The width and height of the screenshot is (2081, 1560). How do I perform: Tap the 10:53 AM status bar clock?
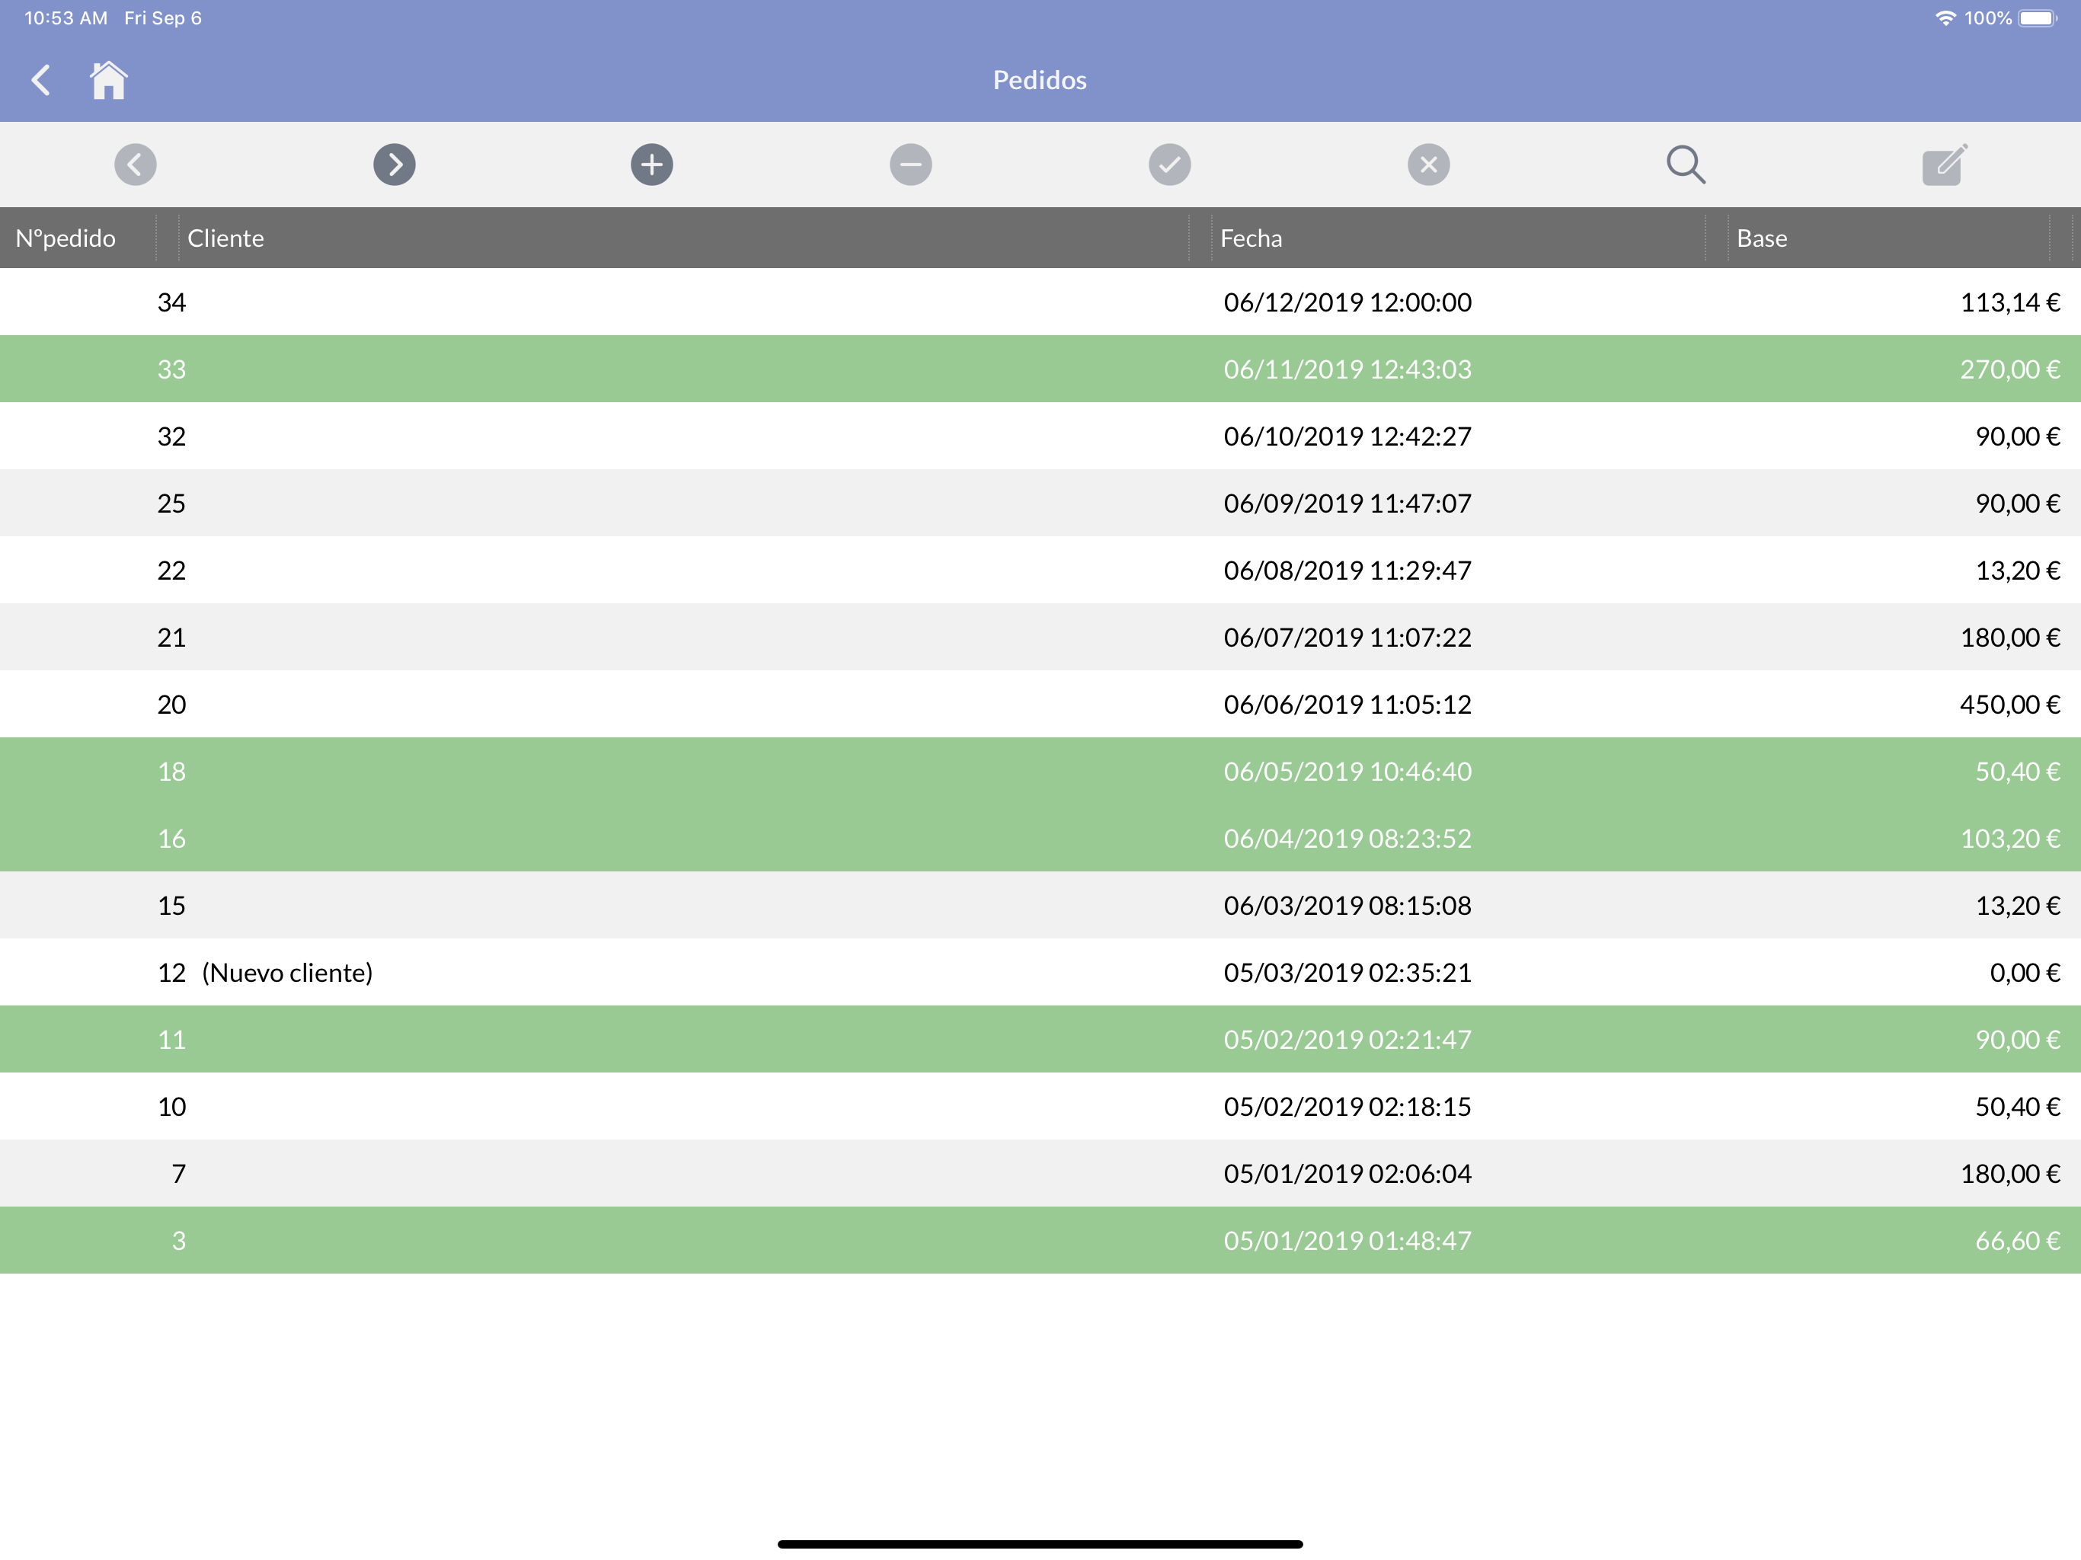[x=66, y=18]
